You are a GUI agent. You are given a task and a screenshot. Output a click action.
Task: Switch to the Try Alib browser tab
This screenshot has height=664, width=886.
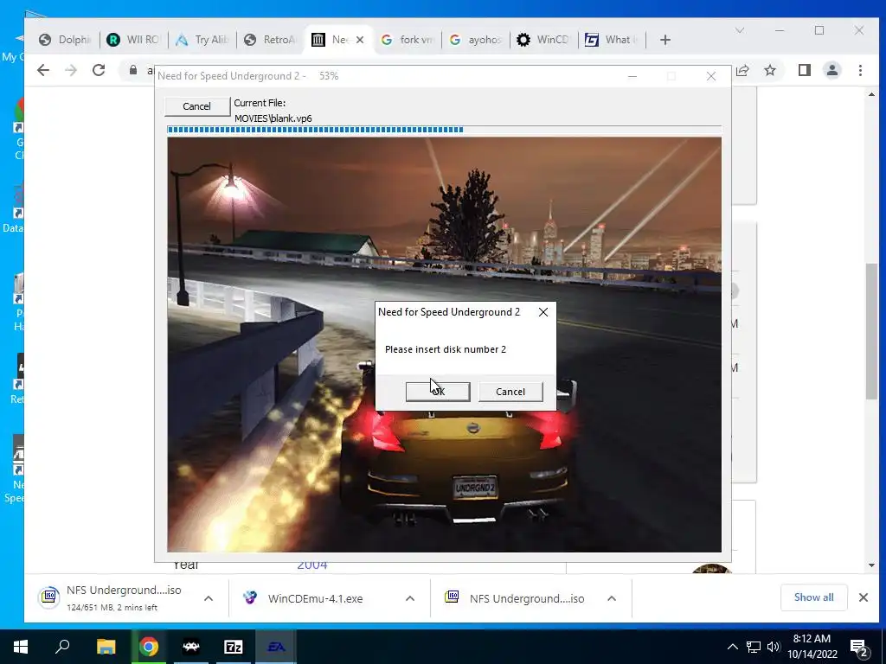202,40
